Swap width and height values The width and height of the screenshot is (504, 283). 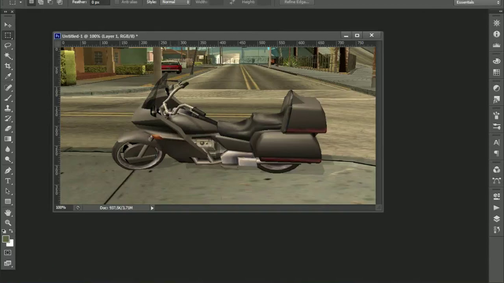(232, 2)
